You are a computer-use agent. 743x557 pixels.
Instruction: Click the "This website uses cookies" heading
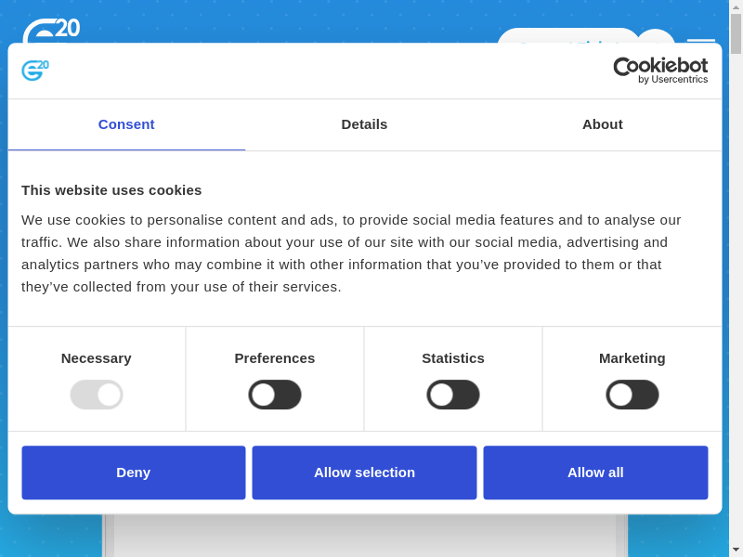pyautogui.click(x=111, y=190)
